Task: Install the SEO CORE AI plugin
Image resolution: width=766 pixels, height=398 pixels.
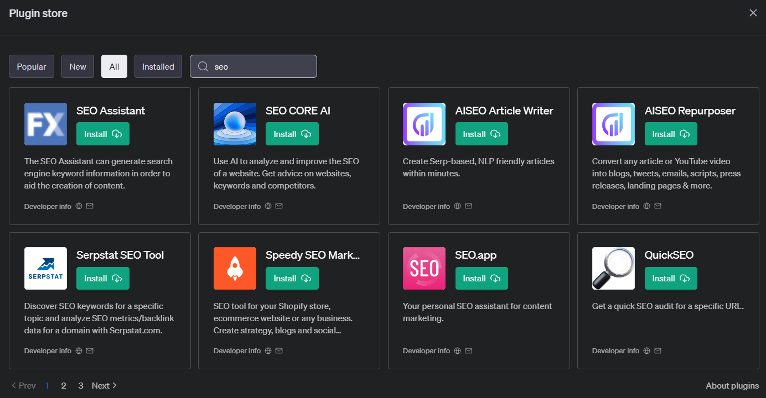Action: pos(292,134)
